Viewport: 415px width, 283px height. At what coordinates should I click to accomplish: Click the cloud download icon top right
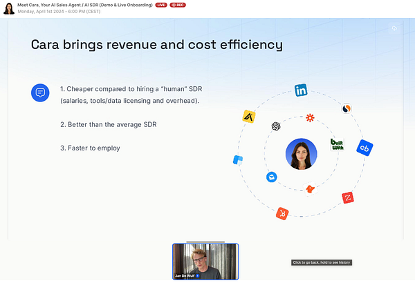click(394, 28)
